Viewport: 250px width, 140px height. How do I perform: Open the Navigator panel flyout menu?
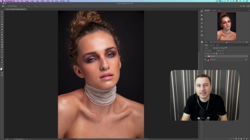click(249, 10)
